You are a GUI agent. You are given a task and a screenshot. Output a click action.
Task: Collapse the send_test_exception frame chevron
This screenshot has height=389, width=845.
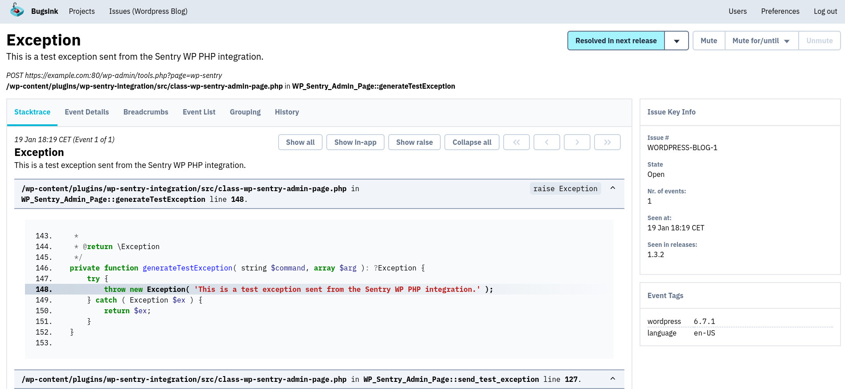point(613,379)
